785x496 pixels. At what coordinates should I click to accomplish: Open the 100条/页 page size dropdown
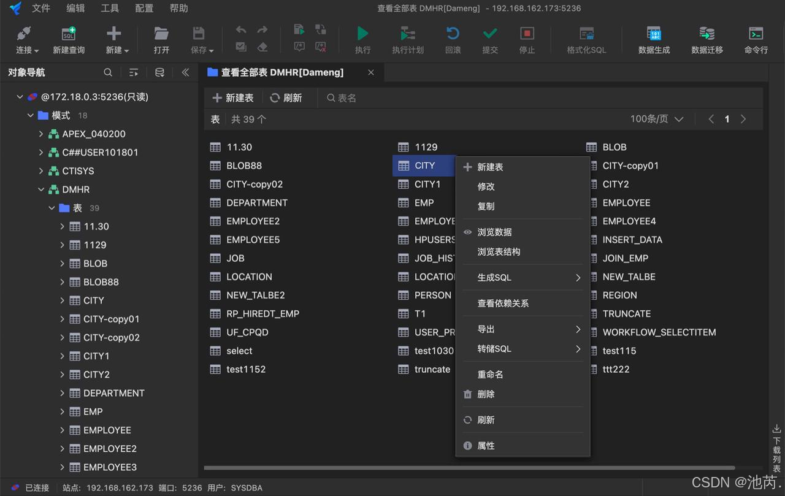[656, 120]
